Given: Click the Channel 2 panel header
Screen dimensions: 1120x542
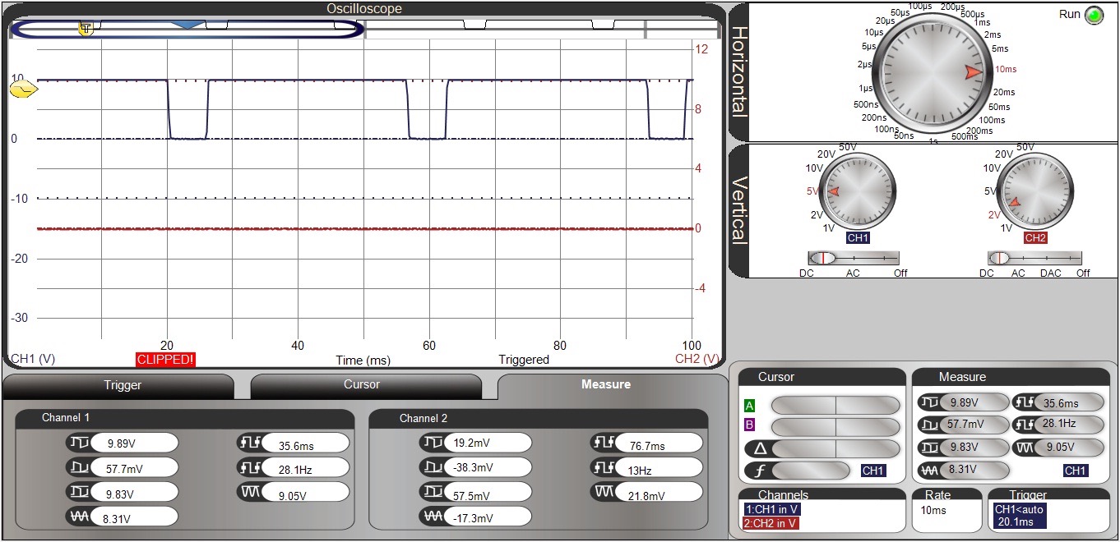Looking at the screenshot, I should 539,418.
